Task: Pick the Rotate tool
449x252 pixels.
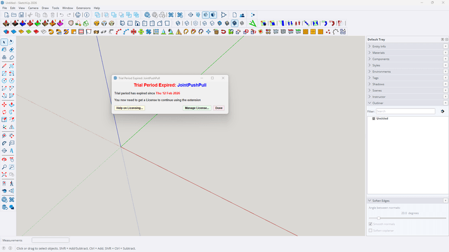Action: [x=4, y=112]
